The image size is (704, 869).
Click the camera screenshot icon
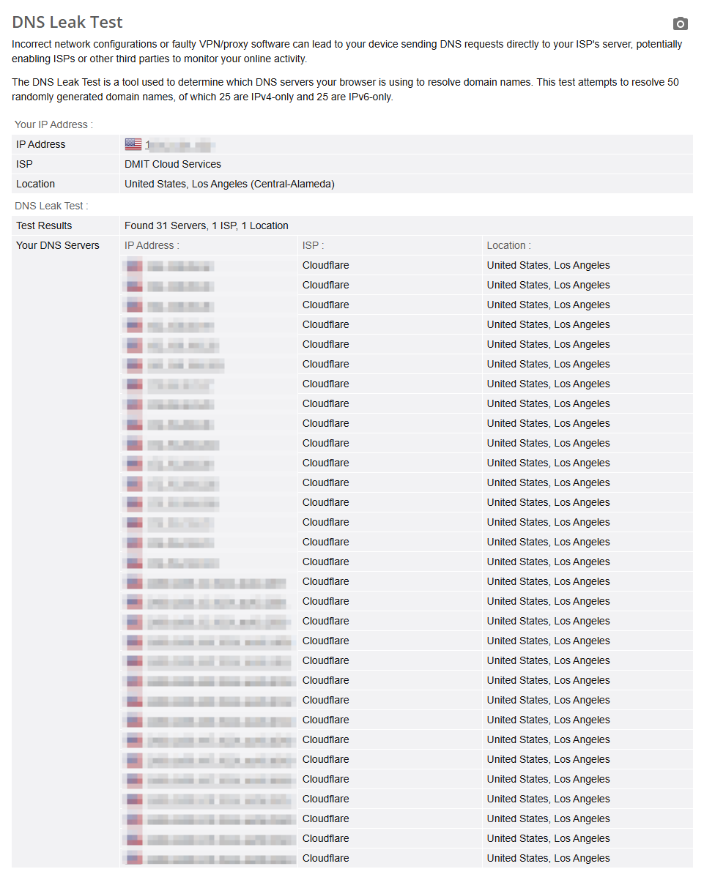pyautogui.click(x=681, y=23)
